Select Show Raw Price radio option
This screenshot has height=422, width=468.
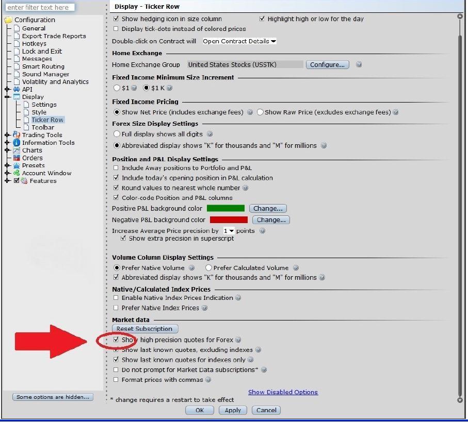[260, 112]
